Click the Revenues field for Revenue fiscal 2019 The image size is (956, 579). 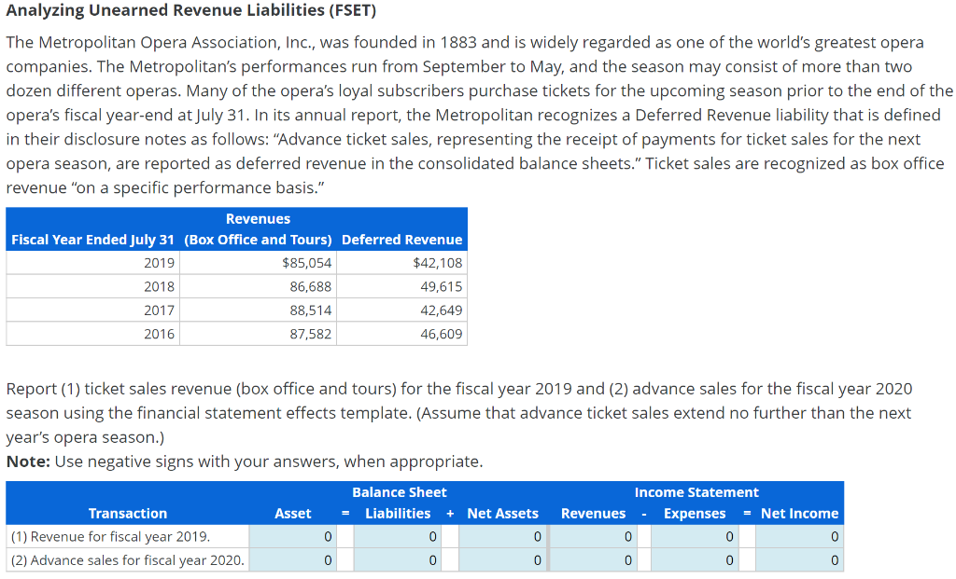[593, 536]
